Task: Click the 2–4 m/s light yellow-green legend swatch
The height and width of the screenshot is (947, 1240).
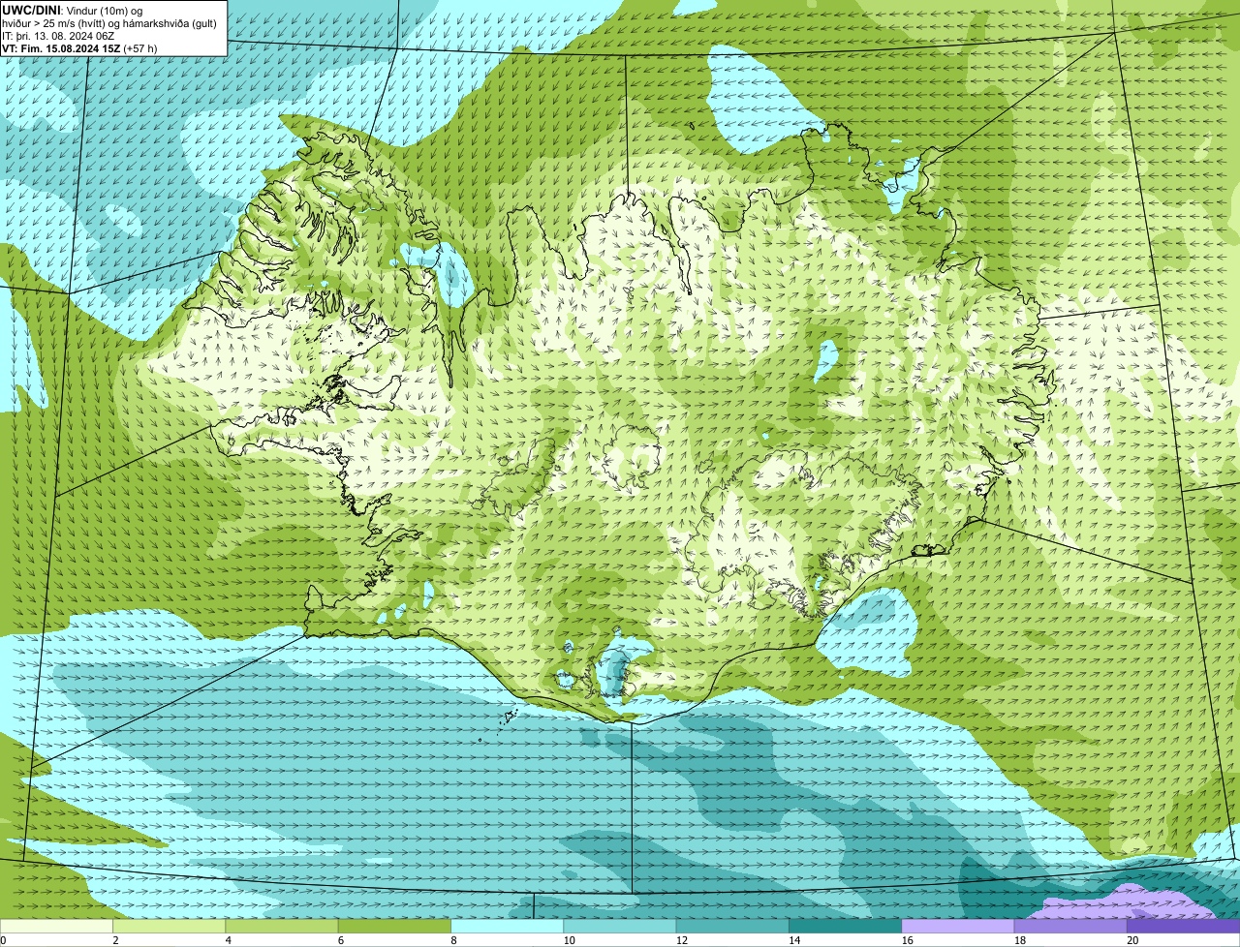Action: 169,926
